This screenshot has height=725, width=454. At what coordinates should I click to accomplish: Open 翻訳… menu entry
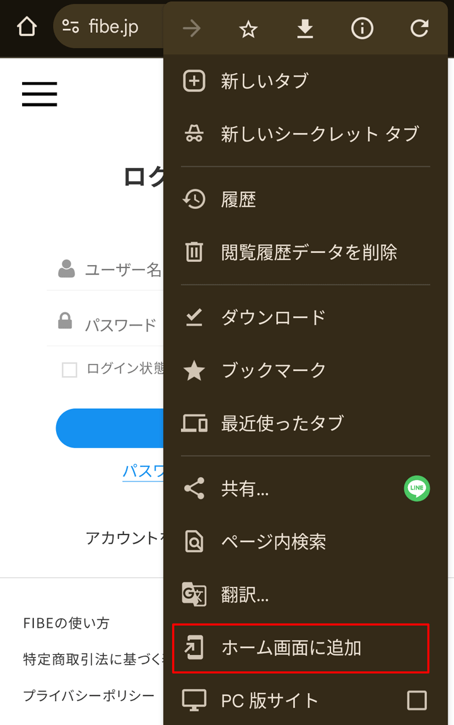pos(245,595)
